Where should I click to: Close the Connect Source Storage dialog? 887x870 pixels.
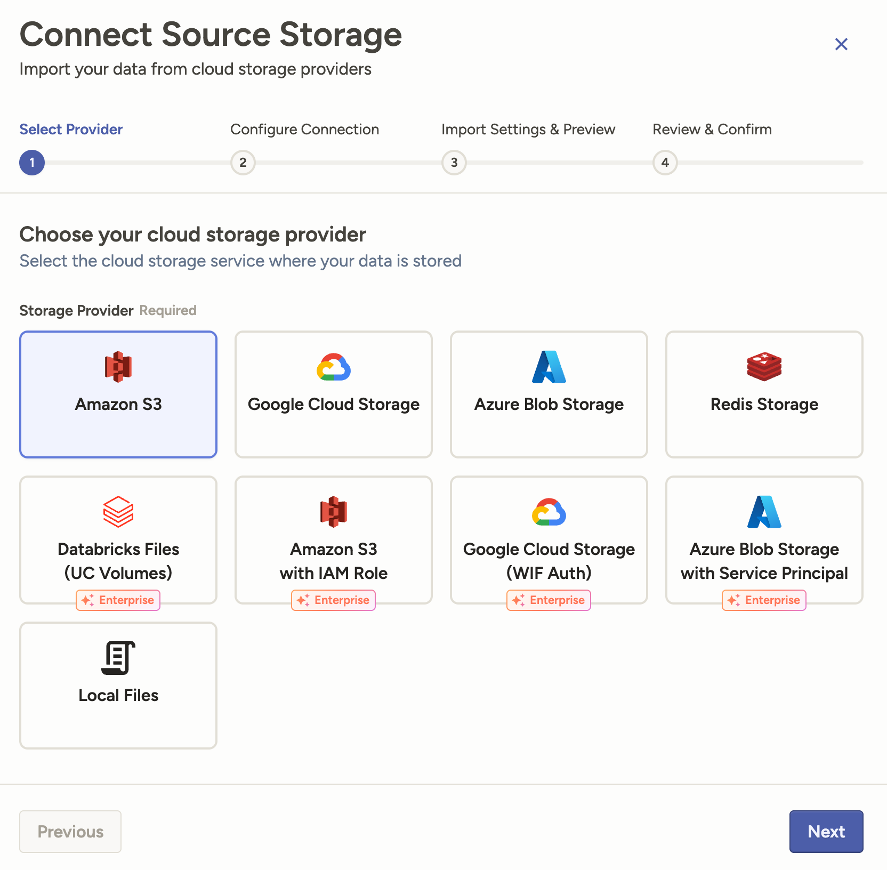pos(841,44)
